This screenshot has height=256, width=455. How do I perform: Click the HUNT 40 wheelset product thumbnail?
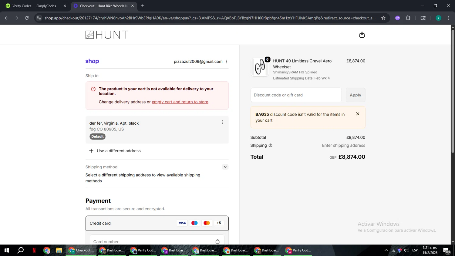(x=260, y=67)
